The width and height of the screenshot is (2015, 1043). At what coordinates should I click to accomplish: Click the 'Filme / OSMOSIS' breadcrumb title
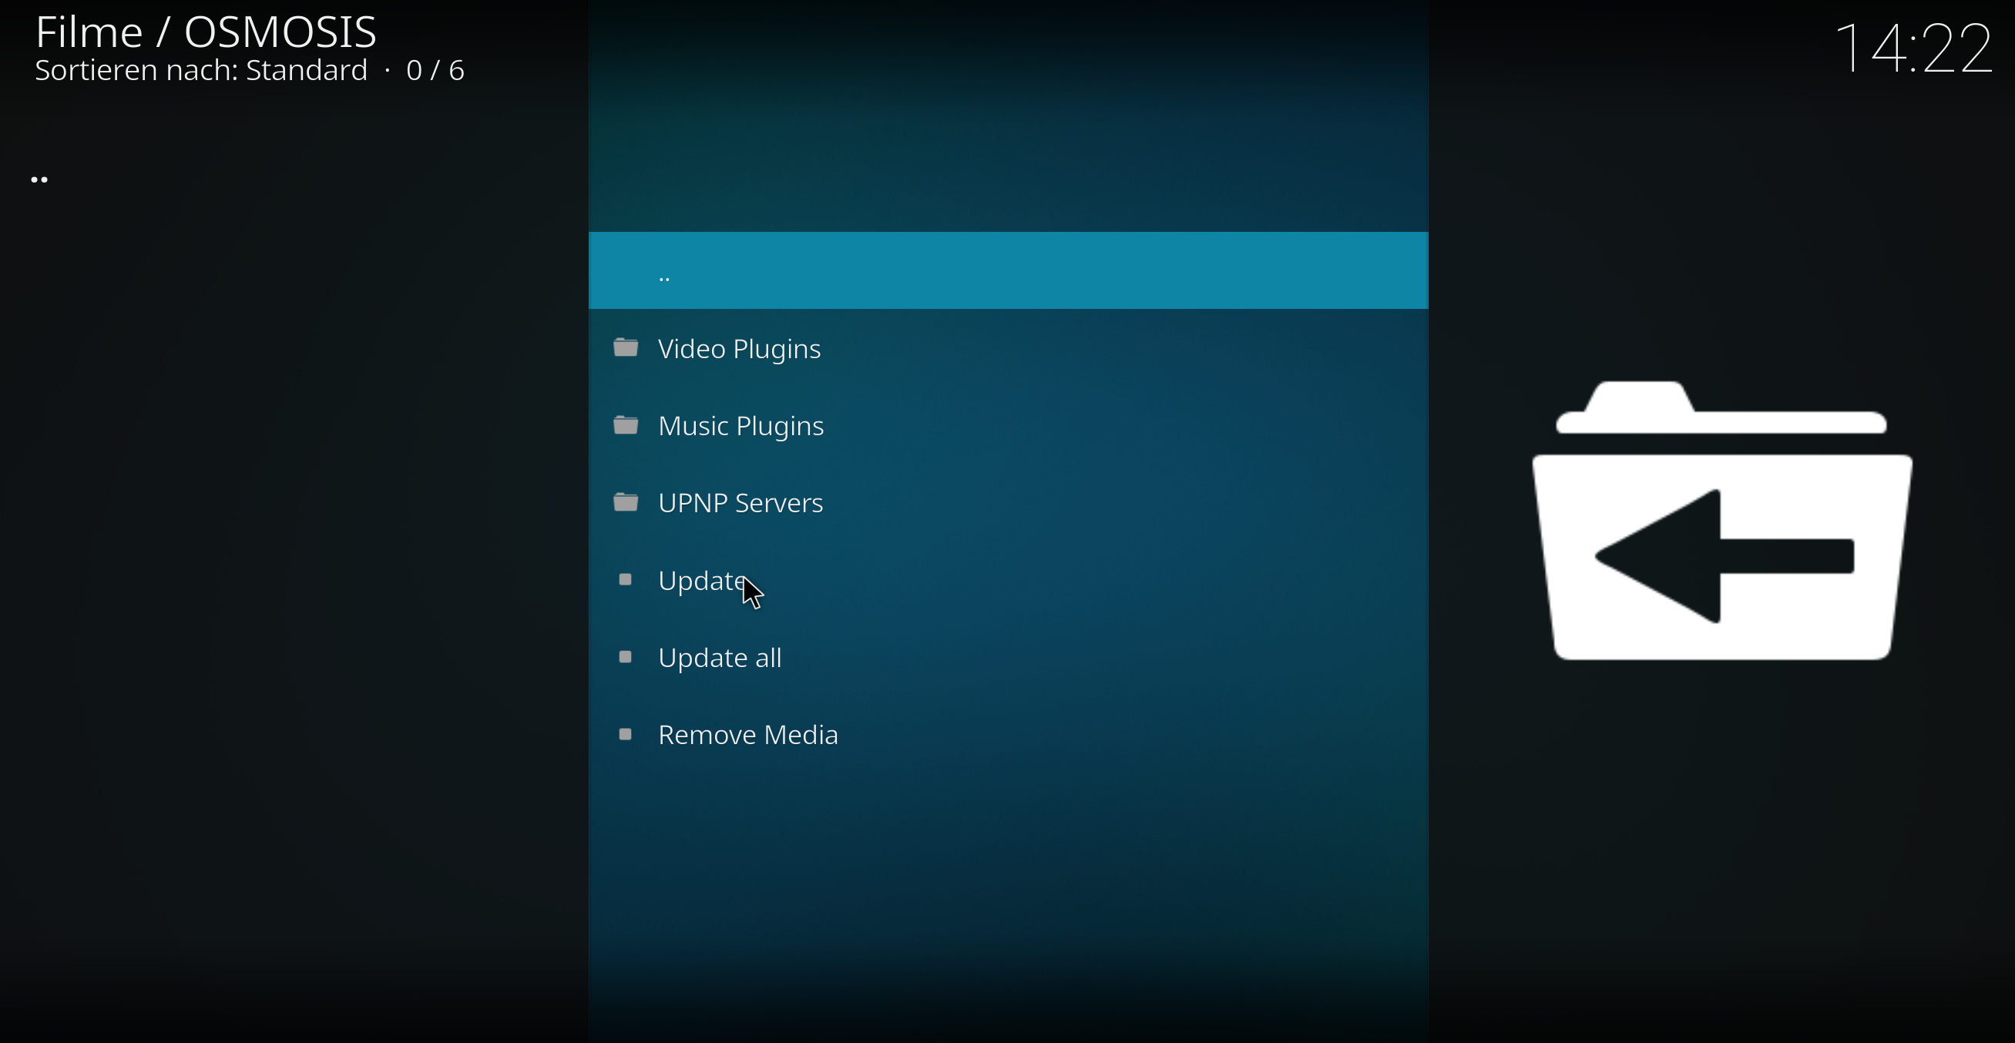point(207,32)
